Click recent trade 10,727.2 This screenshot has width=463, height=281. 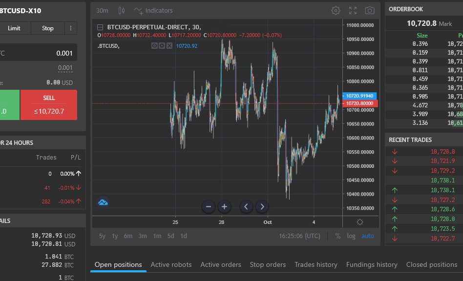[x=442, y=200]
